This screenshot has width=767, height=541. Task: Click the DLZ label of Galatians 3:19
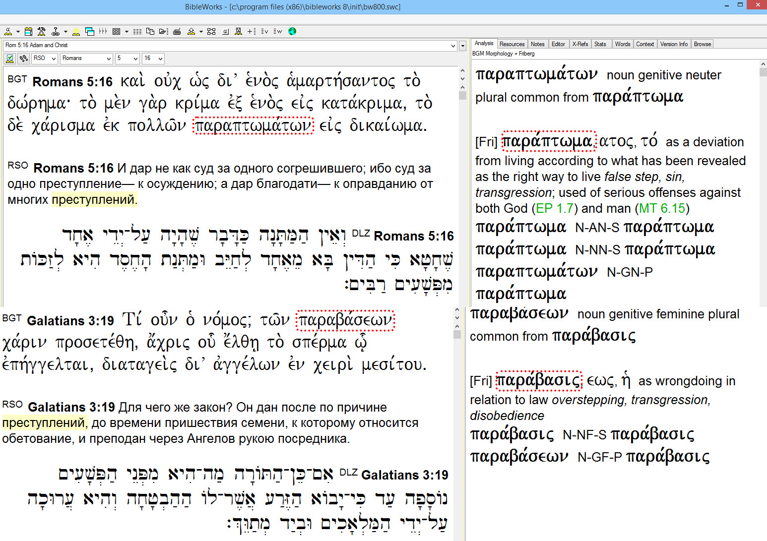click(x=349, y=472)
